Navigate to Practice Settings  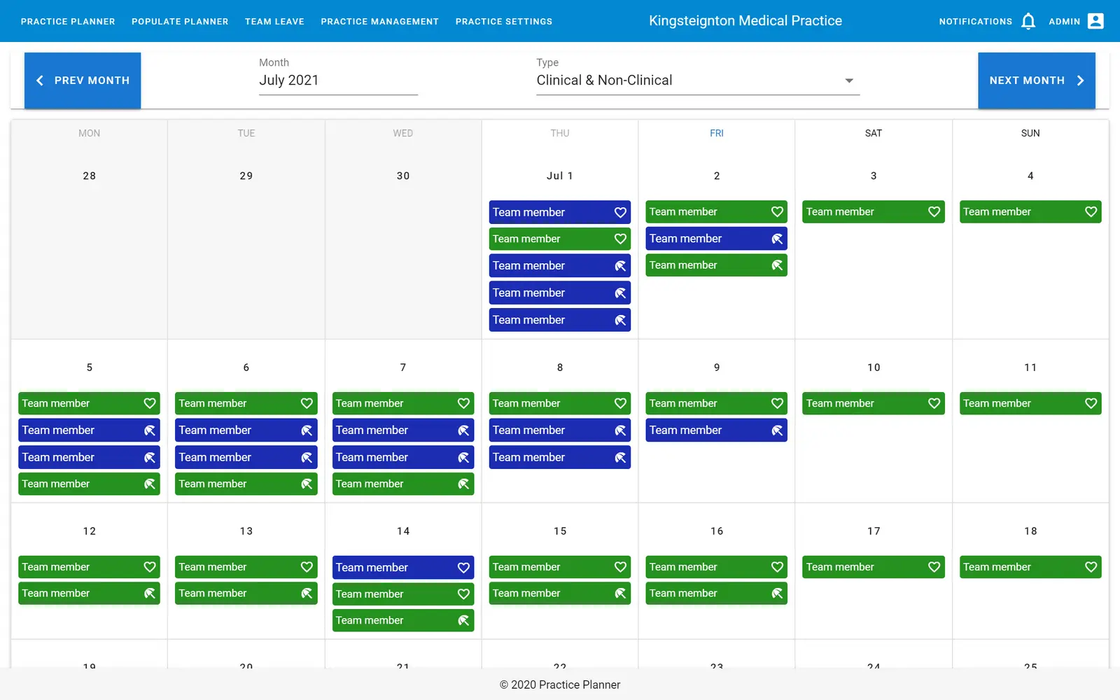pyautogui.click(x=503, y=22)
